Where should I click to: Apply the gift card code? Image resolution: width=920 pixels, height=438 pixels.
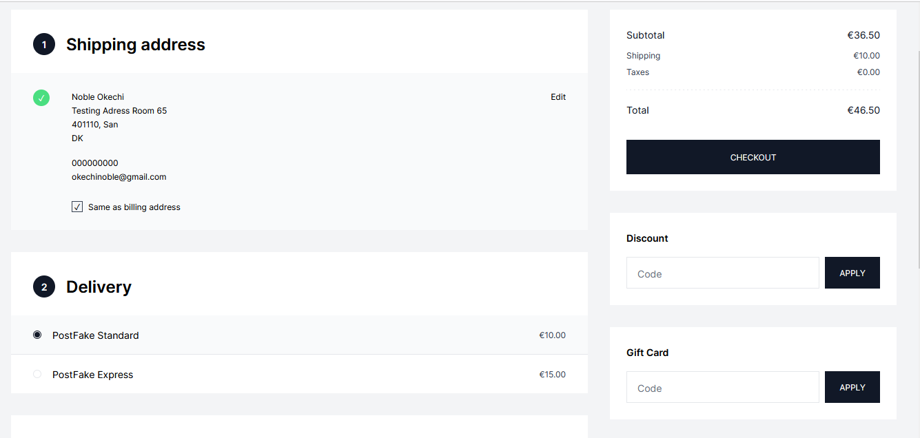(x=852, y=387)
